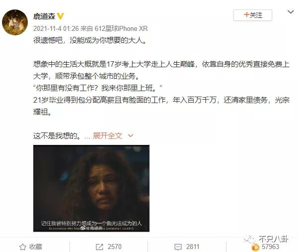Open the post timestamp 2021-11-4 01:26
The image size is (298, 252).
tap(56, 28)
